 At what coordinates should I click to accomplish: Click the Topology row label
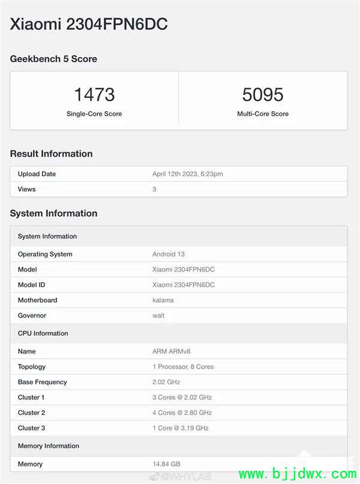coord(32,367)
